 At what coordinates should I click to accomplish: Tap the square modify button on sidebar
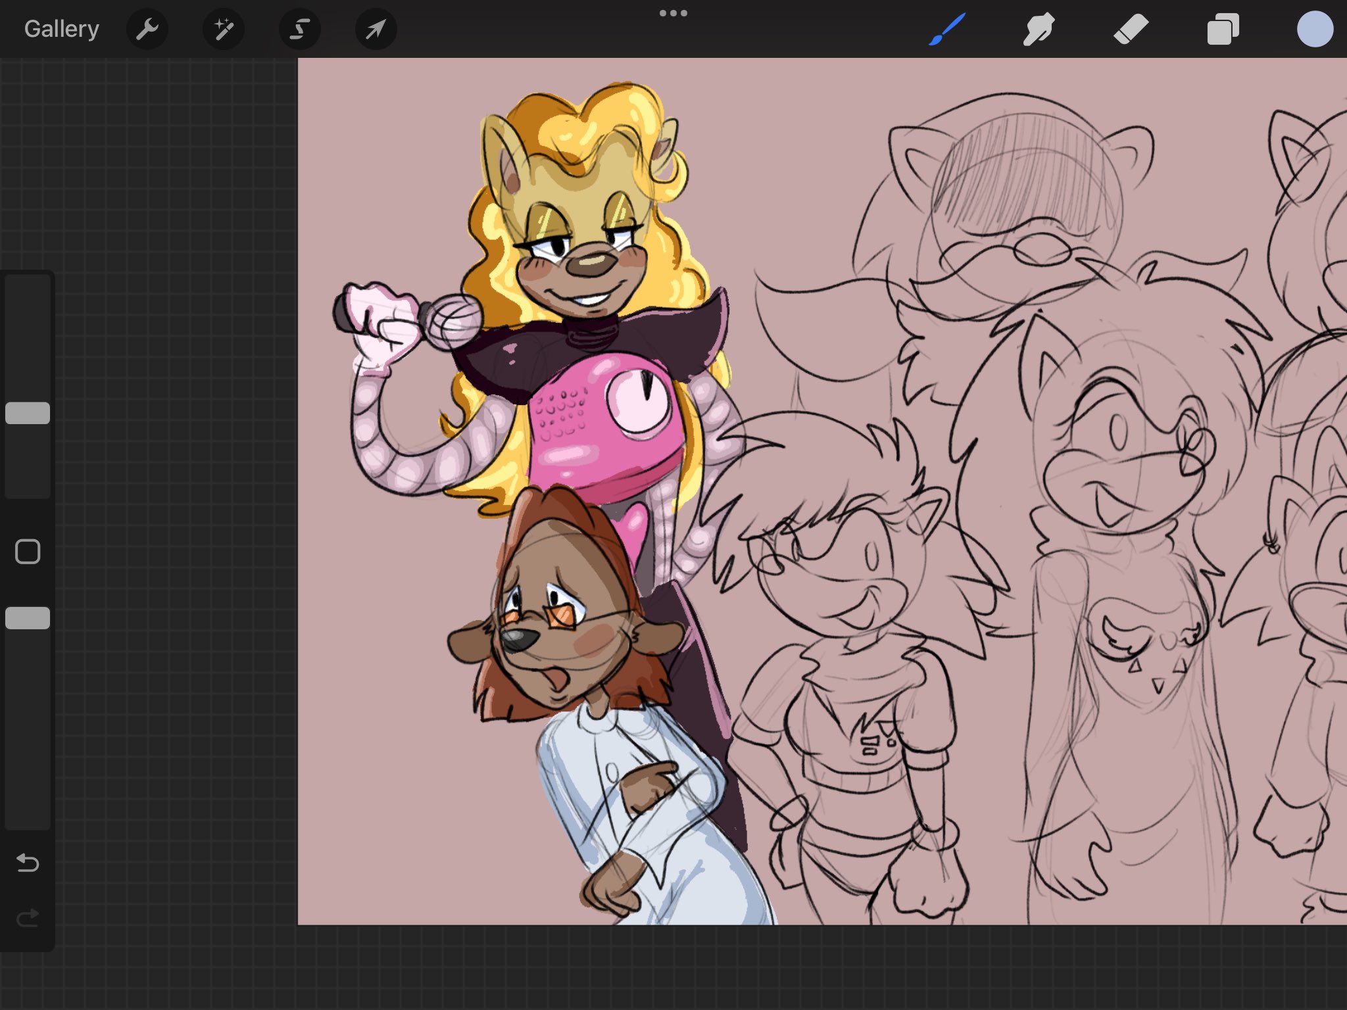coord(28,552)
